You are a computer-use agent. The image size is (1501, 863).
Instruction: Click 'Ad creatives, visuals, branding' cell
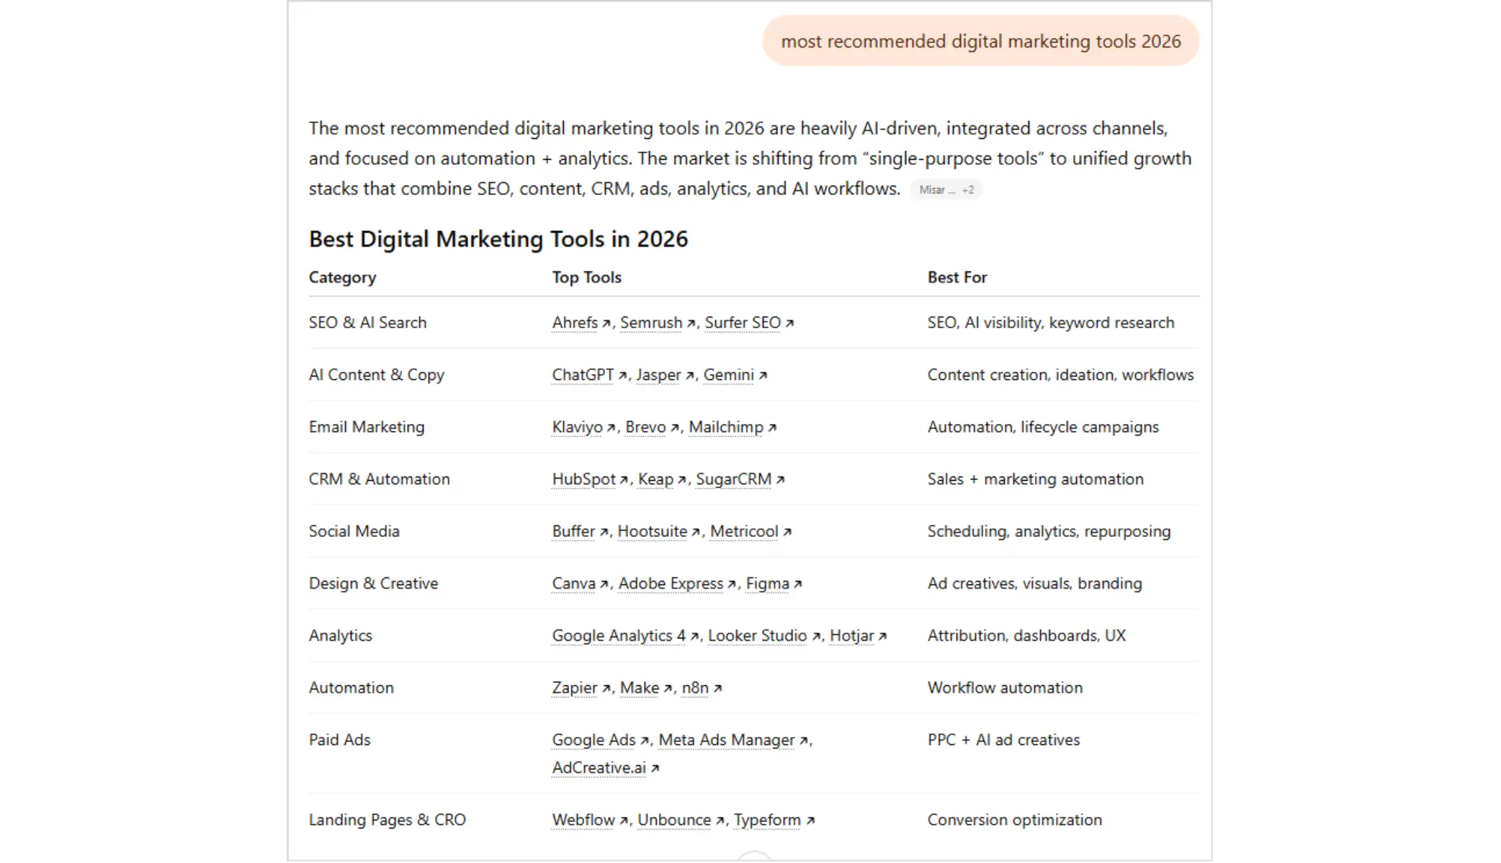1034,584
